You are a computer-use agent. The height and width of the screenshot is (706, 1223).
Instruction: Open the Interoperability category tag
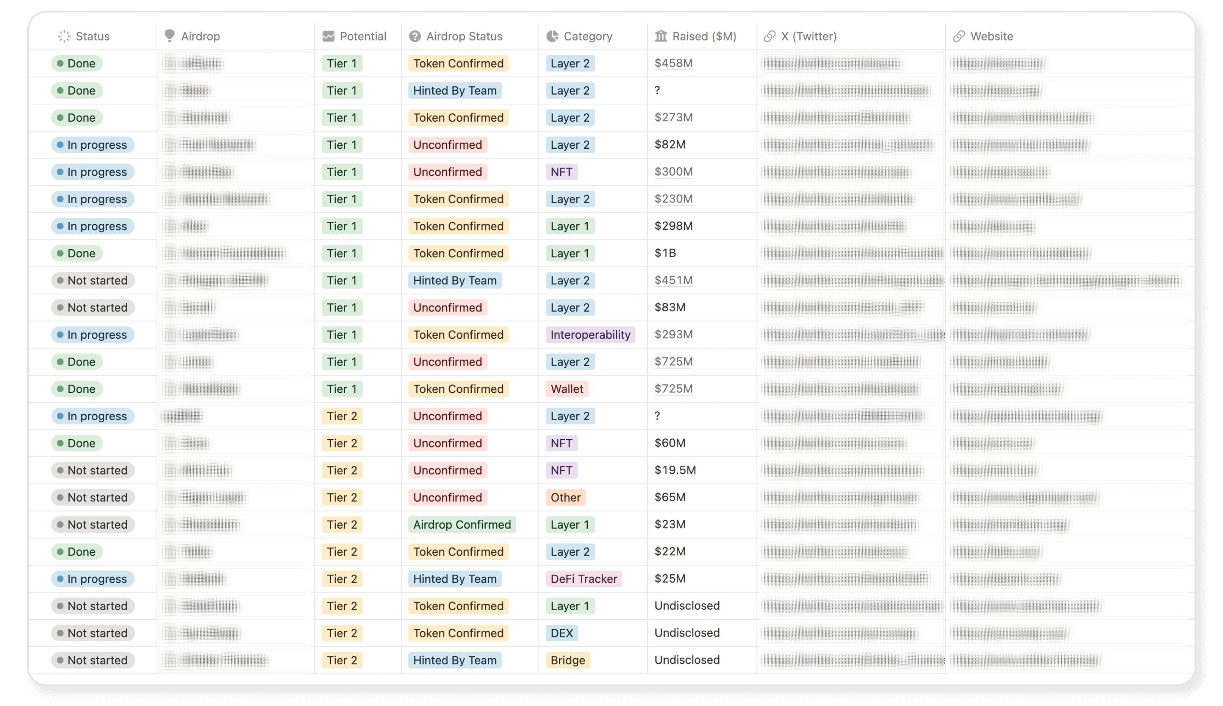tap(590, 335)
